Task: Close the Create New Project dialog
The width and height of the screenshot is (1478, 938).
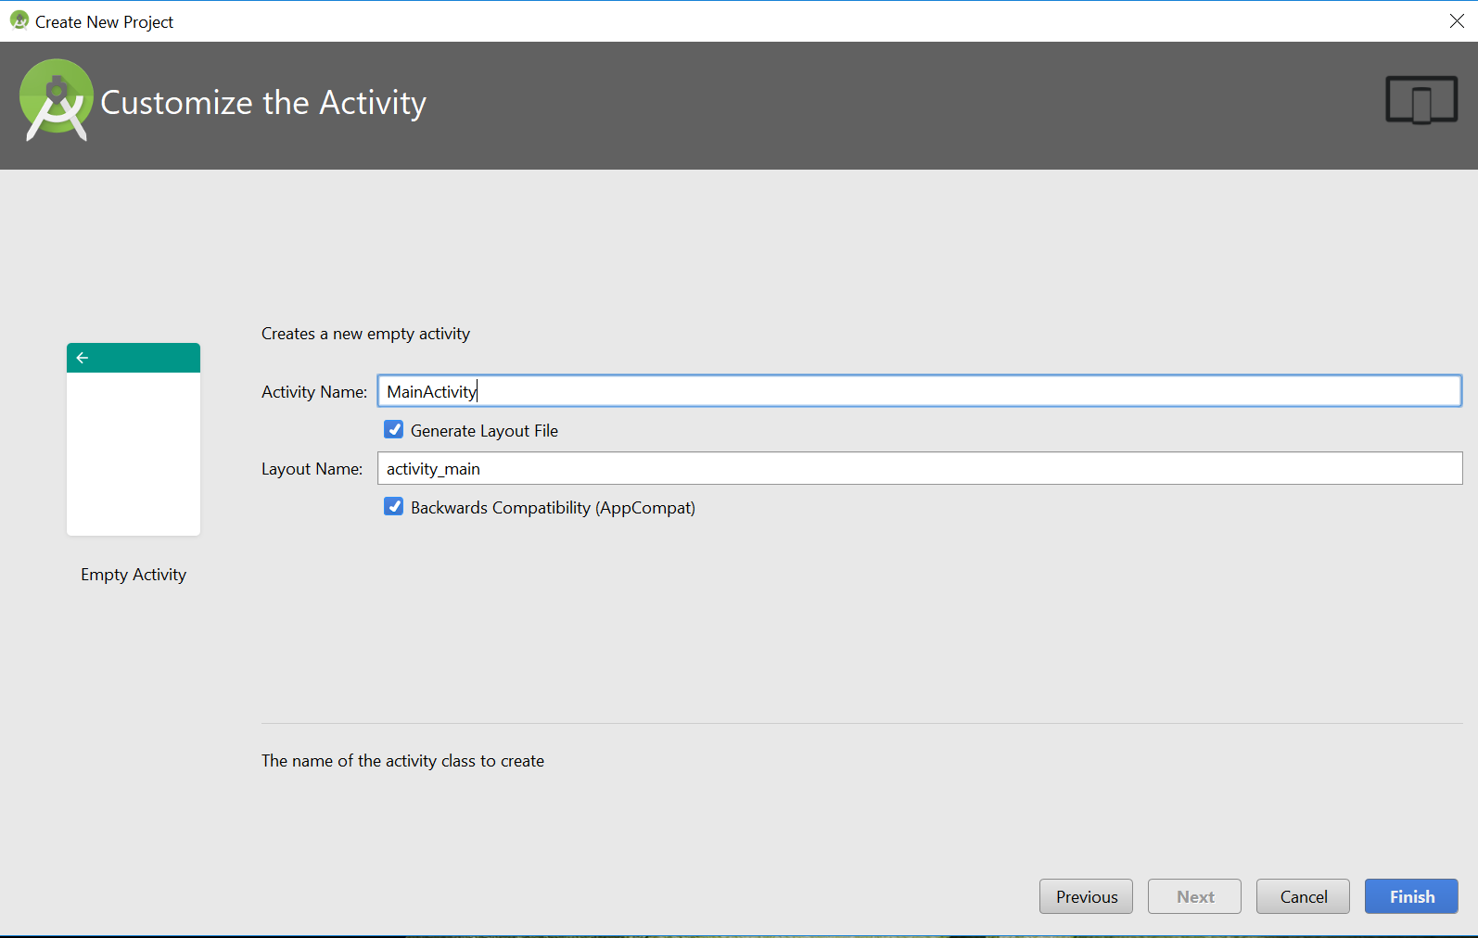Action: [x=1457, y=21]
